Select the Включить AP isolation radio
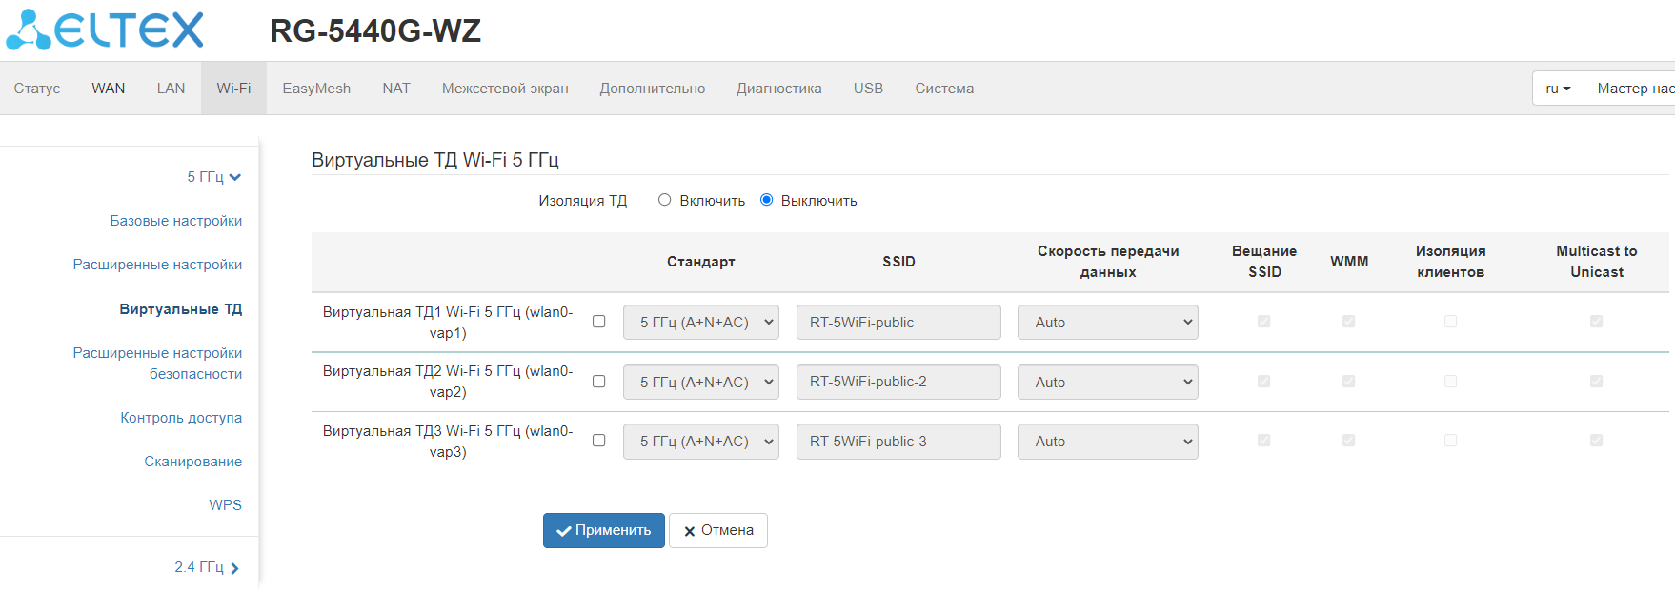Screen dimensions: 1675x591 (x=665, y=200)
